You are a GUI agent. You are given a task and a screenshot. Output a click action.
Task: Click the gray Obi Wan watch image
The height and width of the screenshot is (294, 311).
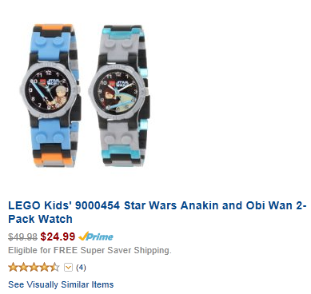tap(119, 96)
